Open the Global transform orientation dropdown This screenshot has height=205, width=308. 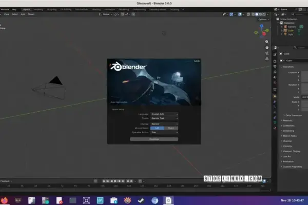105,14
